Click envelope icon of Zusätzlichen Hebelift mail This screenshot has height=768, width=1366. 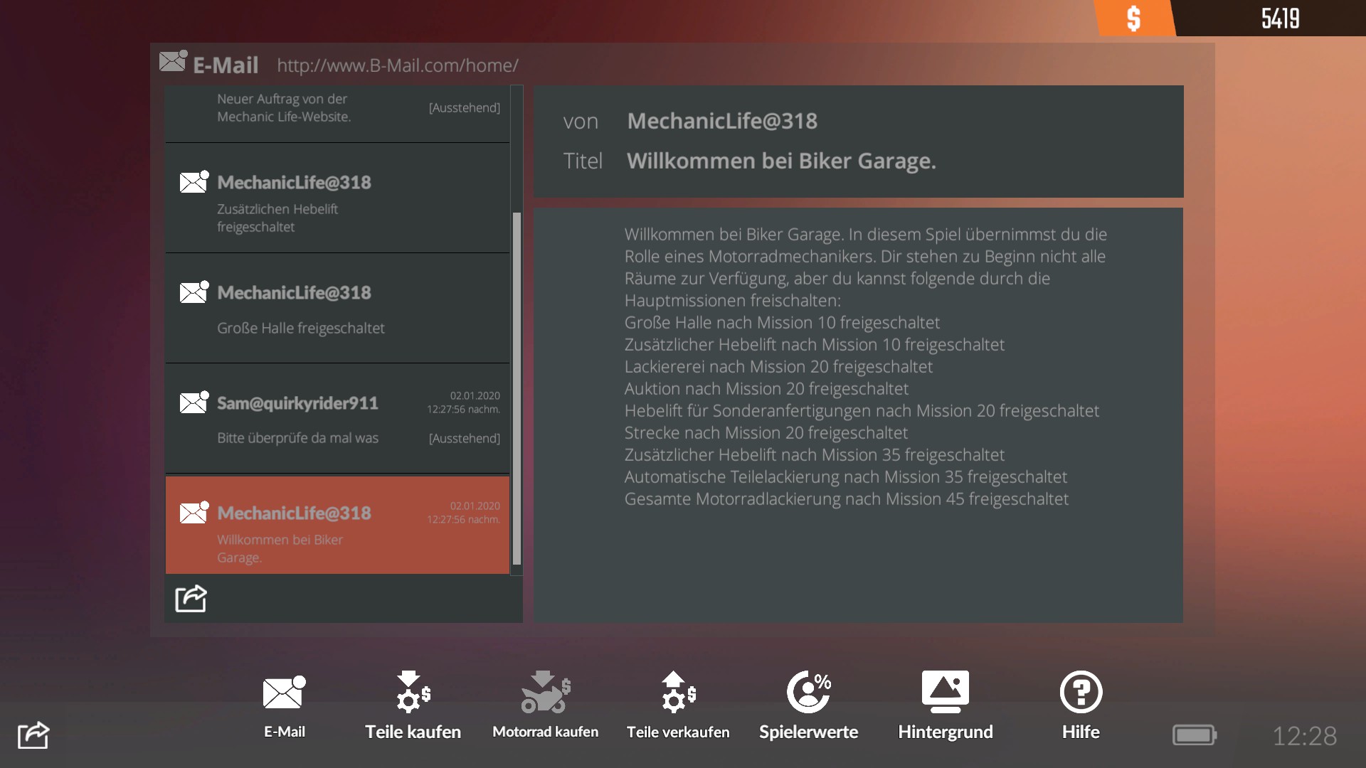click(194, 181)
